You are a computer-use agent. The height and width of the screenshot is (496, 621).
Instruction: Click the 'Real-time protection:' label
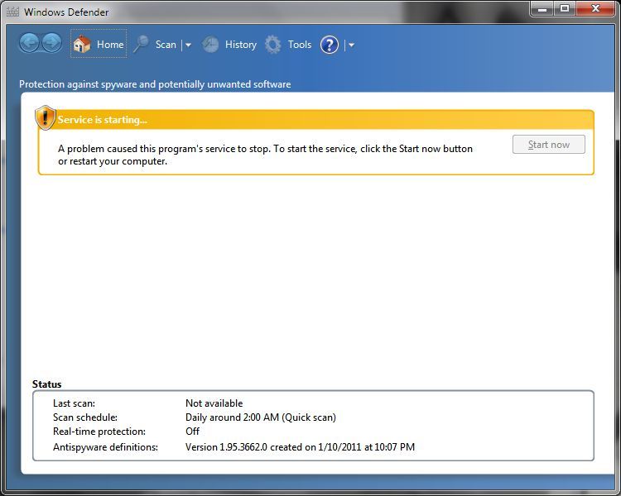coord(99,432)
